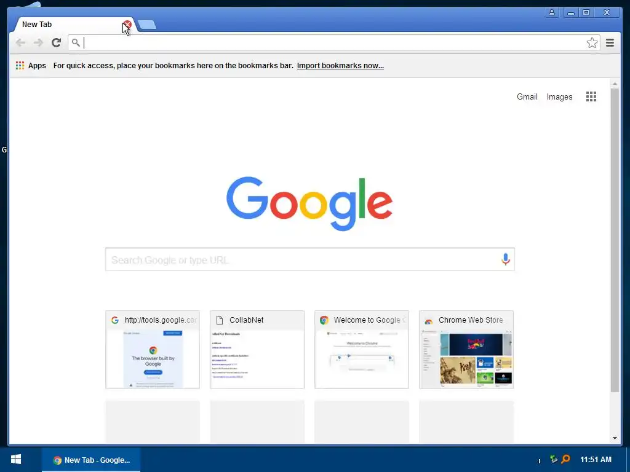Click the Import bookmarks now link
The height and width of the screenshot is (472, 630).
click(x=340, y=65)
